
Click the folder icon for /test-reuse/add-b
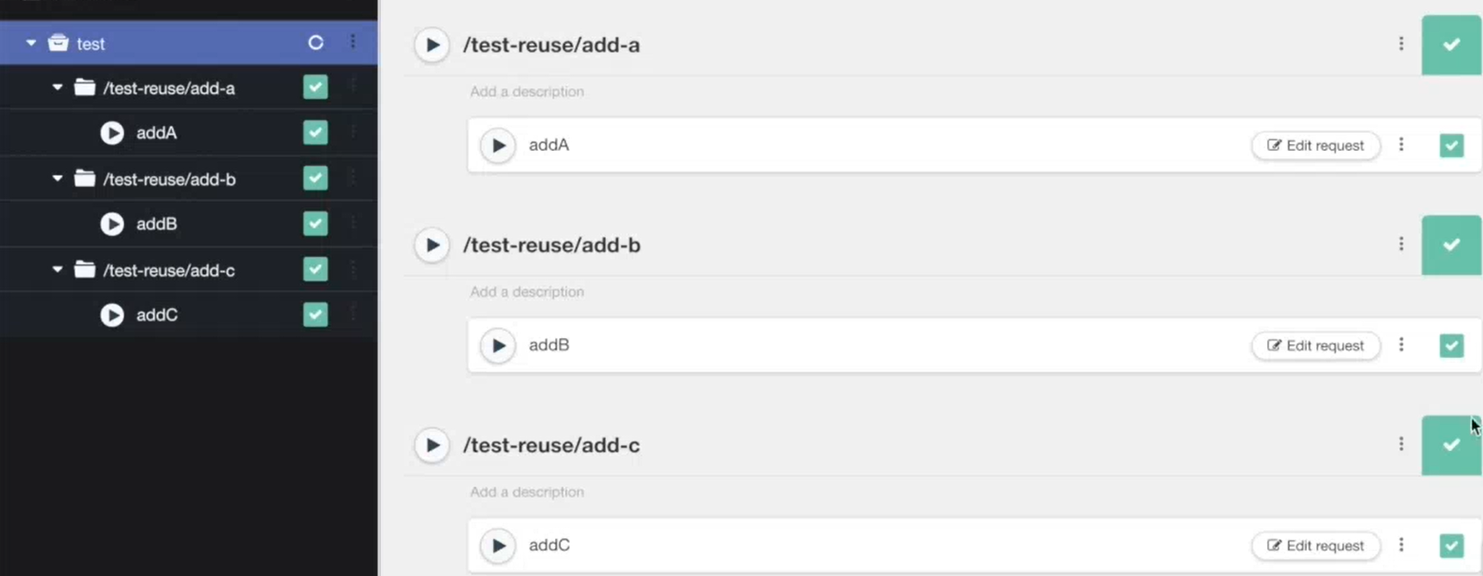click(84, 178)
